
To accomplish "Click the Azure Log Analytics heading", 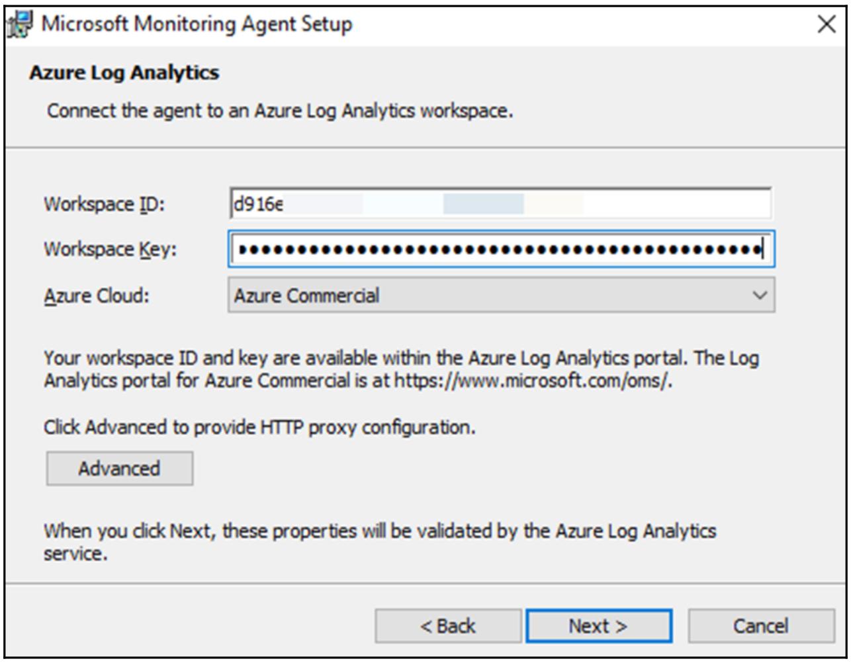I will tap(124, 73).
